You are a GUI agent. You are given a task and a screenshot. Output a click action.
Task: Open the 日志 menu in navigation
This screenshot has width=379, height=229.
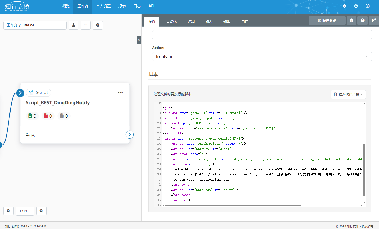(137, 6)
